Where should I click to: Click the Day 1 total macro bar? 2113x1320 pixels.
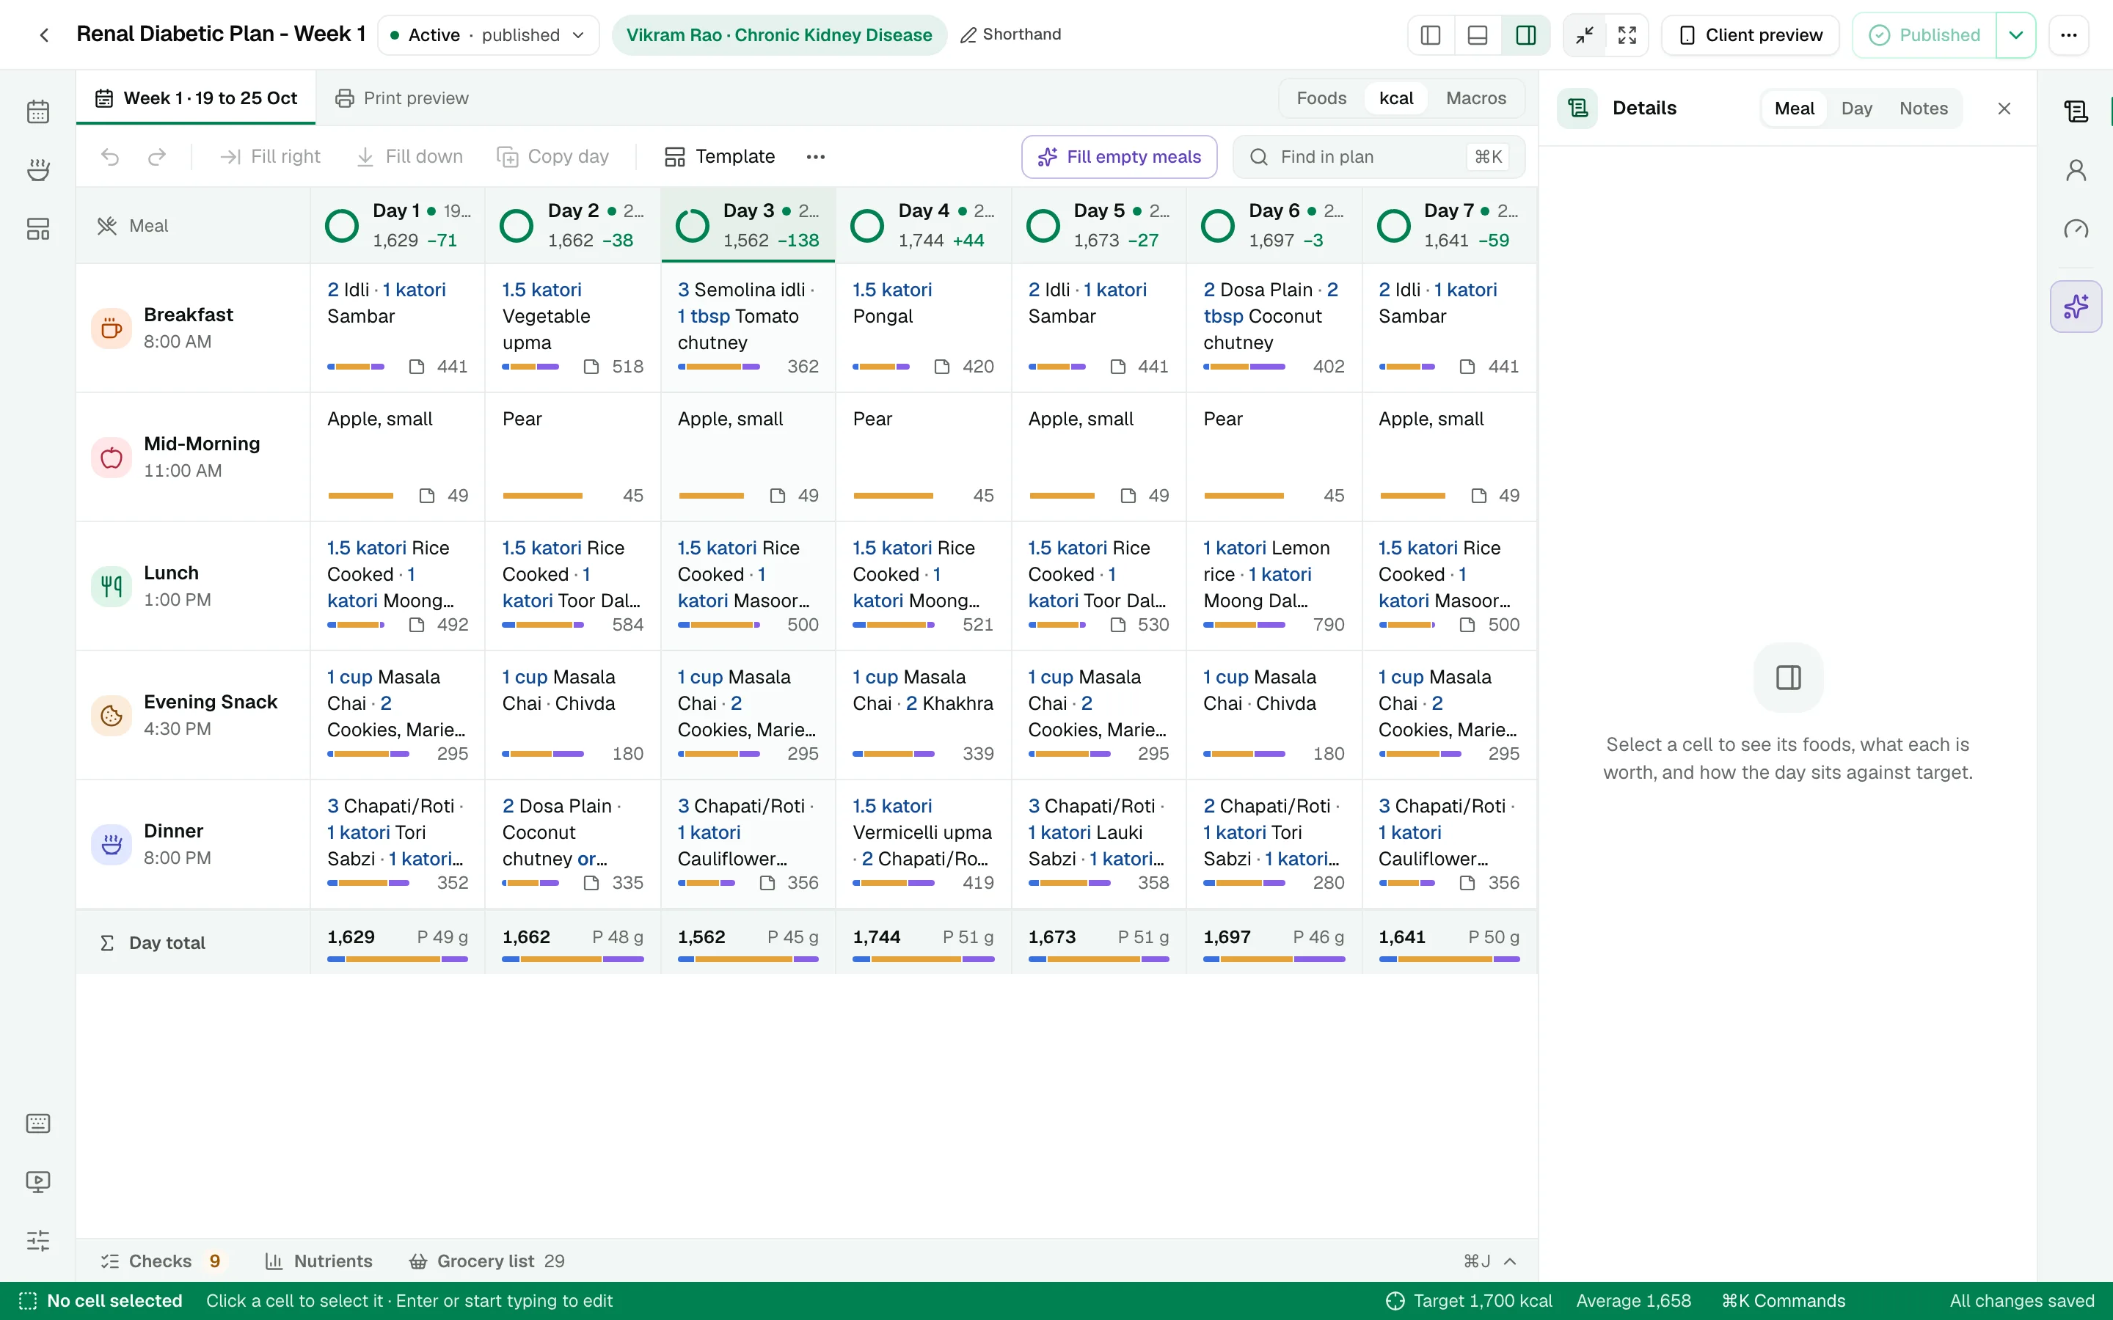tap(397, 959)
